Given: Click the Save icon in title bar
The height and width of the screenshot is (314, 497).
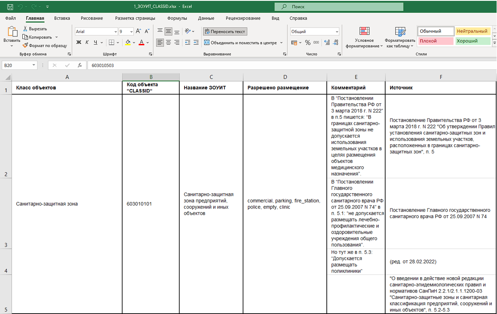Looking at the screenshot, I should click(x=10, y=7).
